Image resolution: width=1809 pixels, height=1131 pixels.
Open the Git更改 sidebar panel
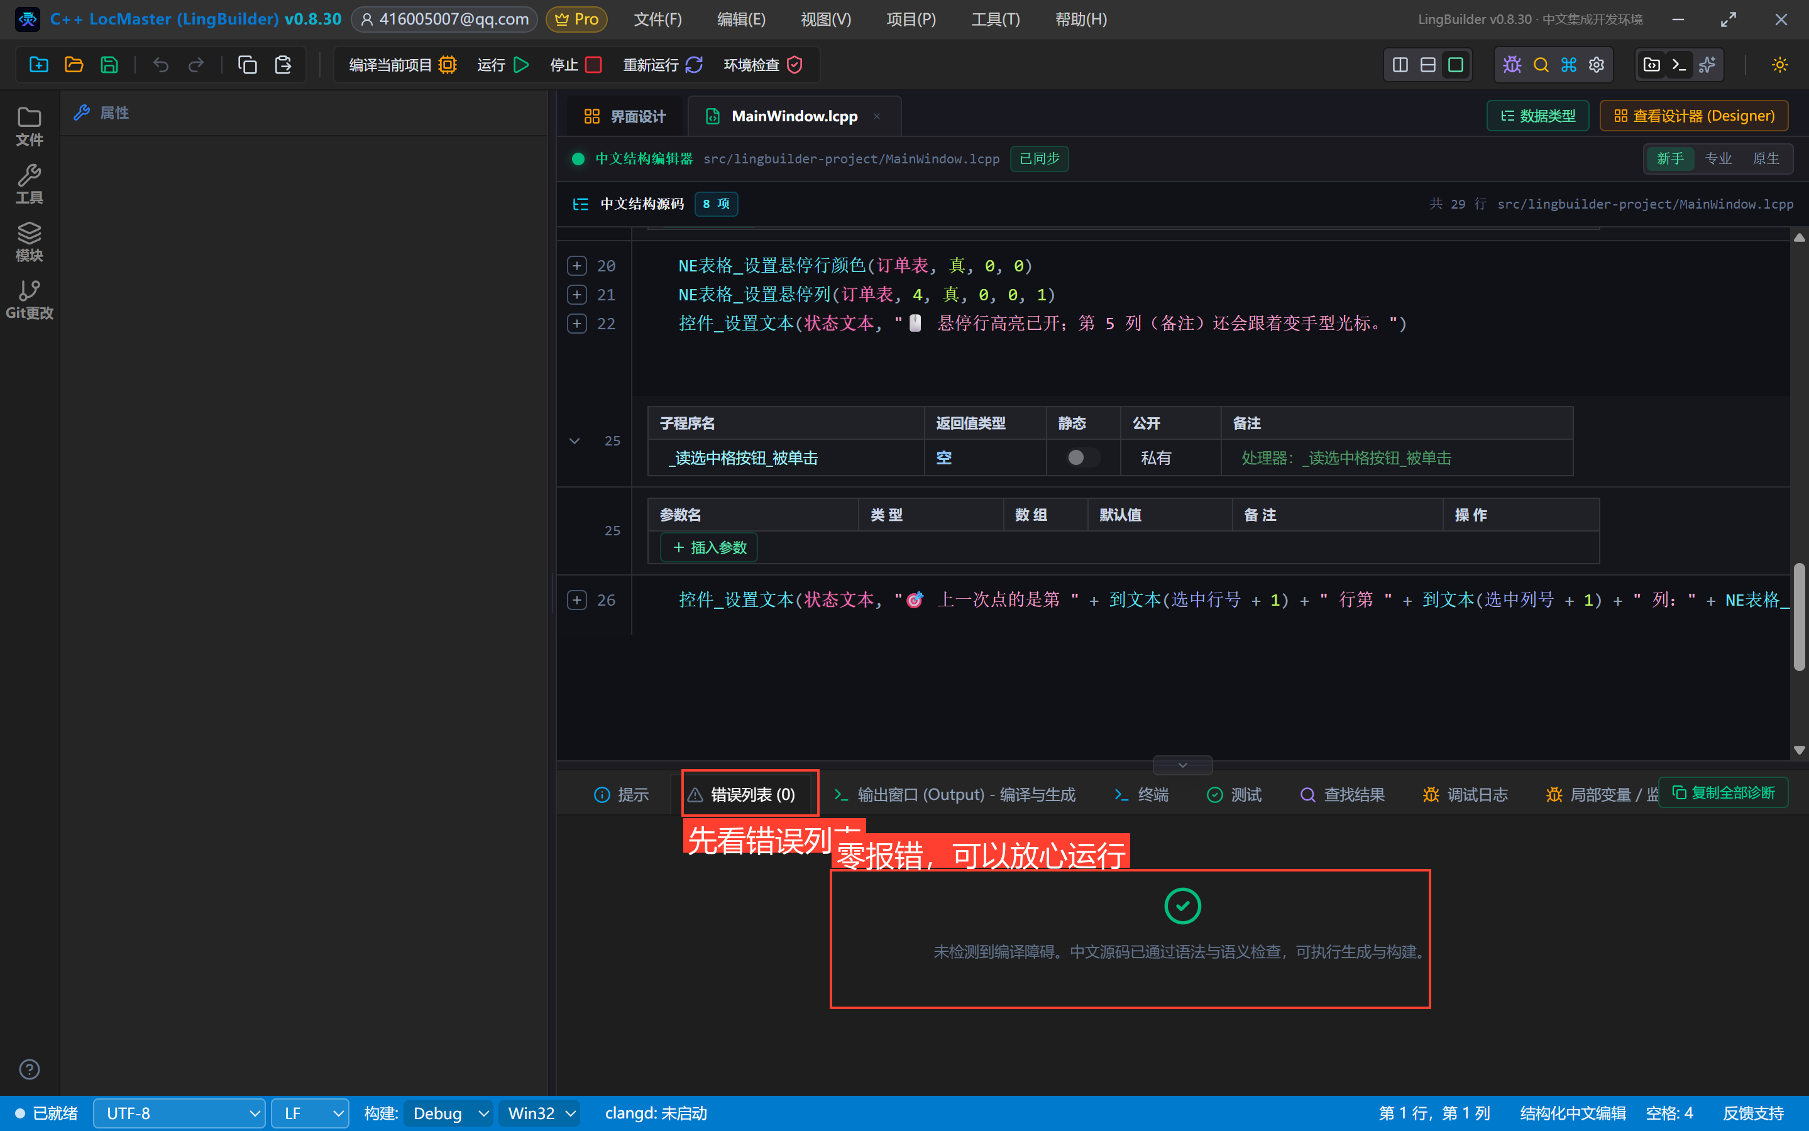click(x=29, y=300)
